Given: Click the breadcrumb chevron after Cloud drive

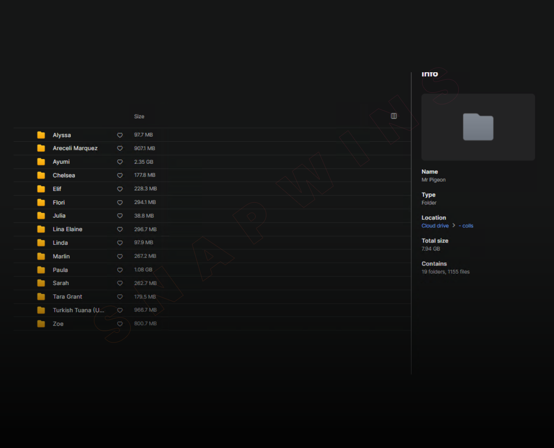Looking at the screenshot, I should (454, 226).
